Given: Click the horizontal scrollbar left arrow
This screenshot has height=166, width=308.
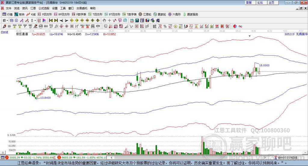Looking at the screenshot, I should (x=112, y=158).
